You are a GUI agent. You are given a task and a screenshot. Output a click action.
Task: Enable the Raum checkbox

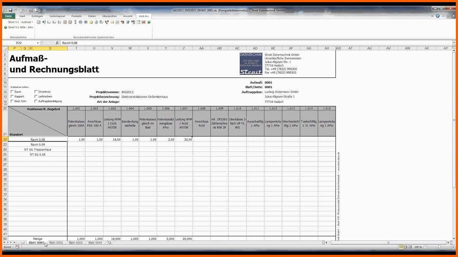coord(13,92)
